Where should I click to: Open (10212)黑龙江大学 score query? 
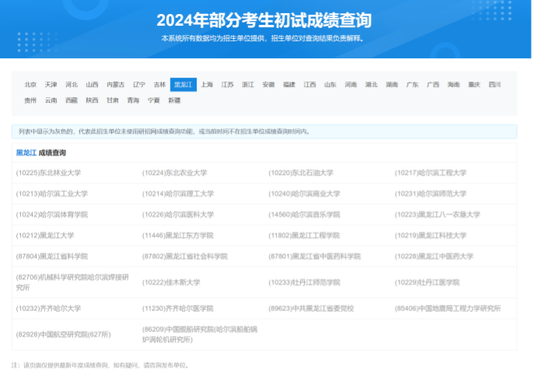pos(45,236)
